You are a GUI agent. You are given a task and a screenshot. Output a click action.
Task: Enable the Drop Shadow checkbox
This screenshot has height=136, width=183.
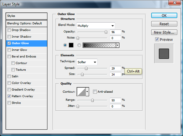pos(9,30)
